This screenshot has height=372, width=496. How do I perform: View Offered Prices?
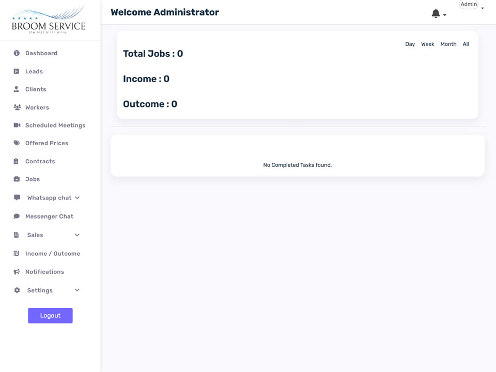click(47, 143)
